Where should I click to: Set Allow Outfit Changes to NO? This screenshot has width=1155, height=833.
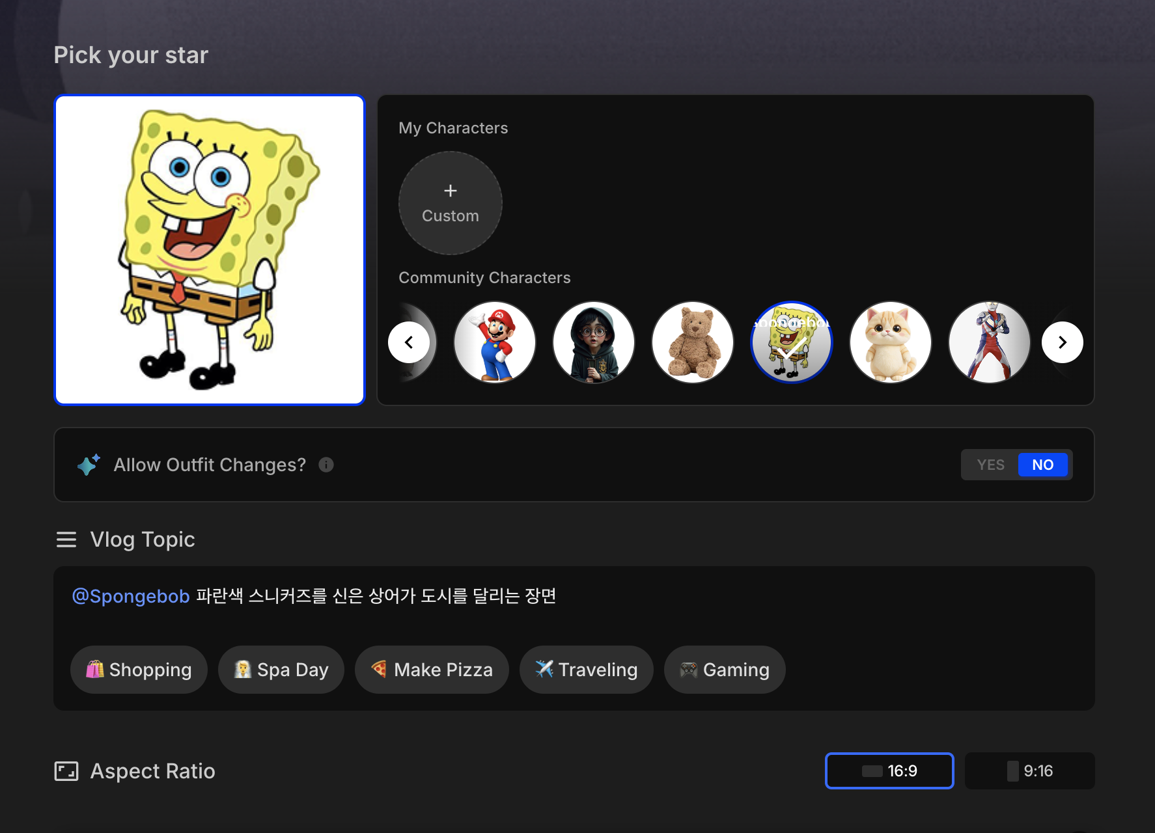(1042, 465)
